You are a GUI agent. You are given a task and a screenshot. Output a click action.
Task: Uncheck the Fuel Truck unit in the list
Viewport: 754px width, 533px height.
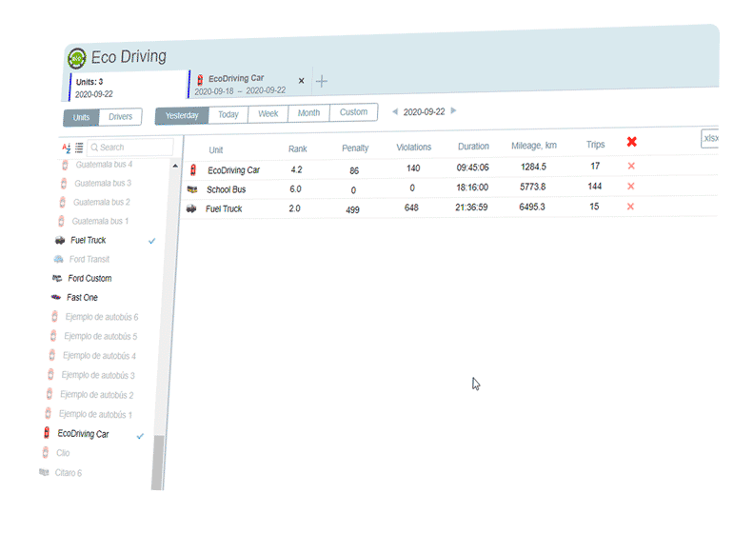point(152,241)
